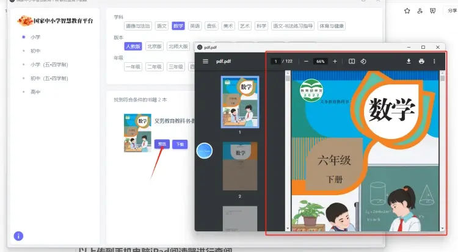Open the 义务教育教科书 book title
The width and height of the screenshot is (458, 252).
pyautogui.click(x=175, y=121)
